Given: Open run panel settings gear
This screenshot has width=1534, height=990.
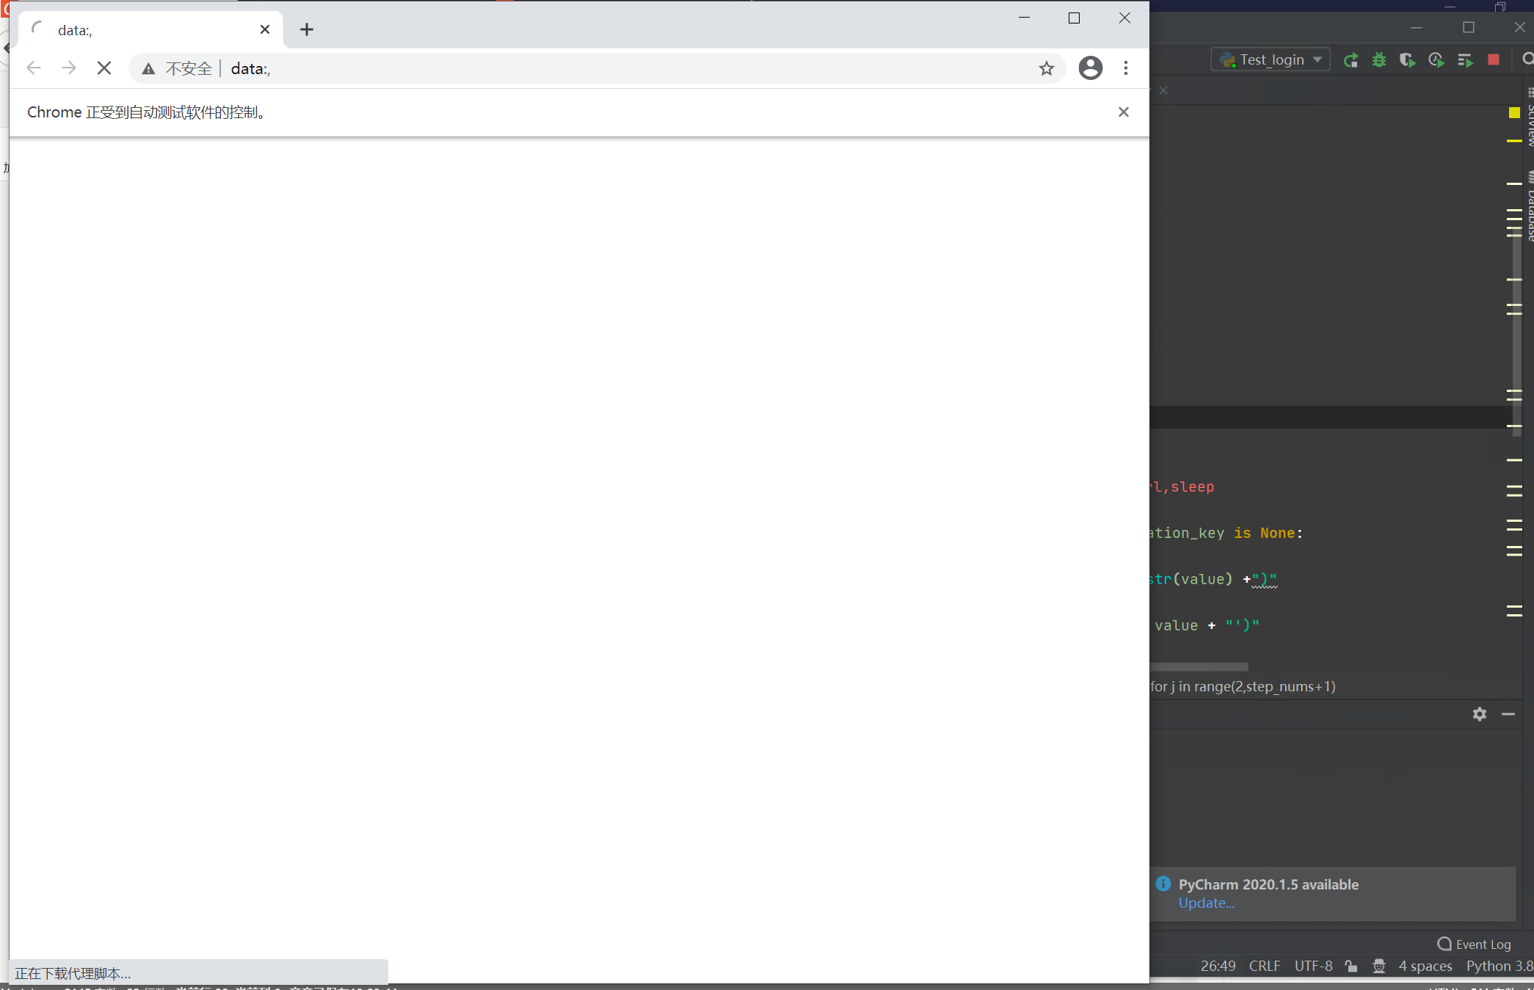Looking at the screenshot, I should pos(1480,714).
